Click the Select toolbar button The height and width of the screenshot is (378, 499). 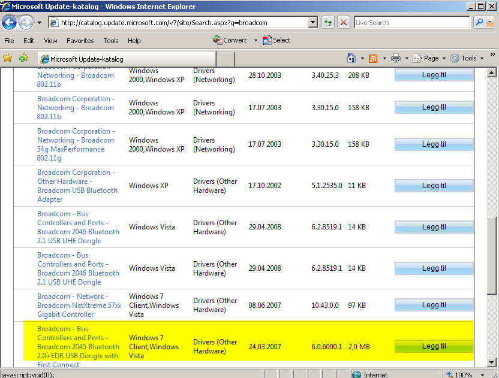(x=276, y=40)
